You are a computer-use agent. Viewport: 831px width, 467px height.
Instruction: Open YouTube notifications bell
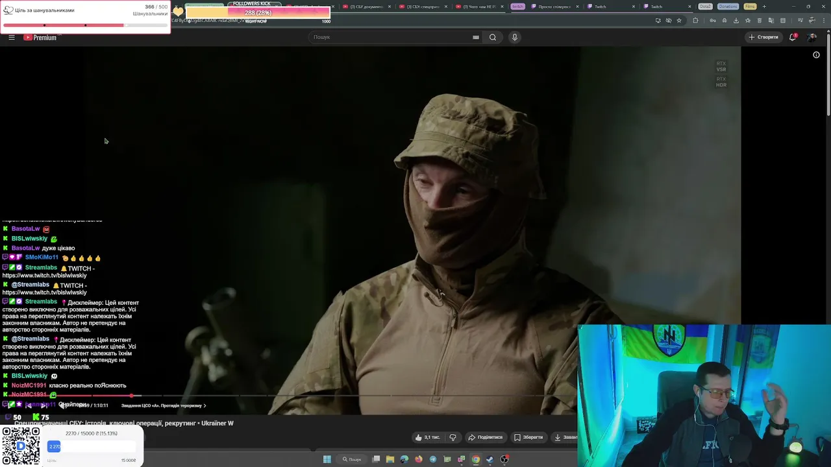pyautogui.click(x=793, y=37)
